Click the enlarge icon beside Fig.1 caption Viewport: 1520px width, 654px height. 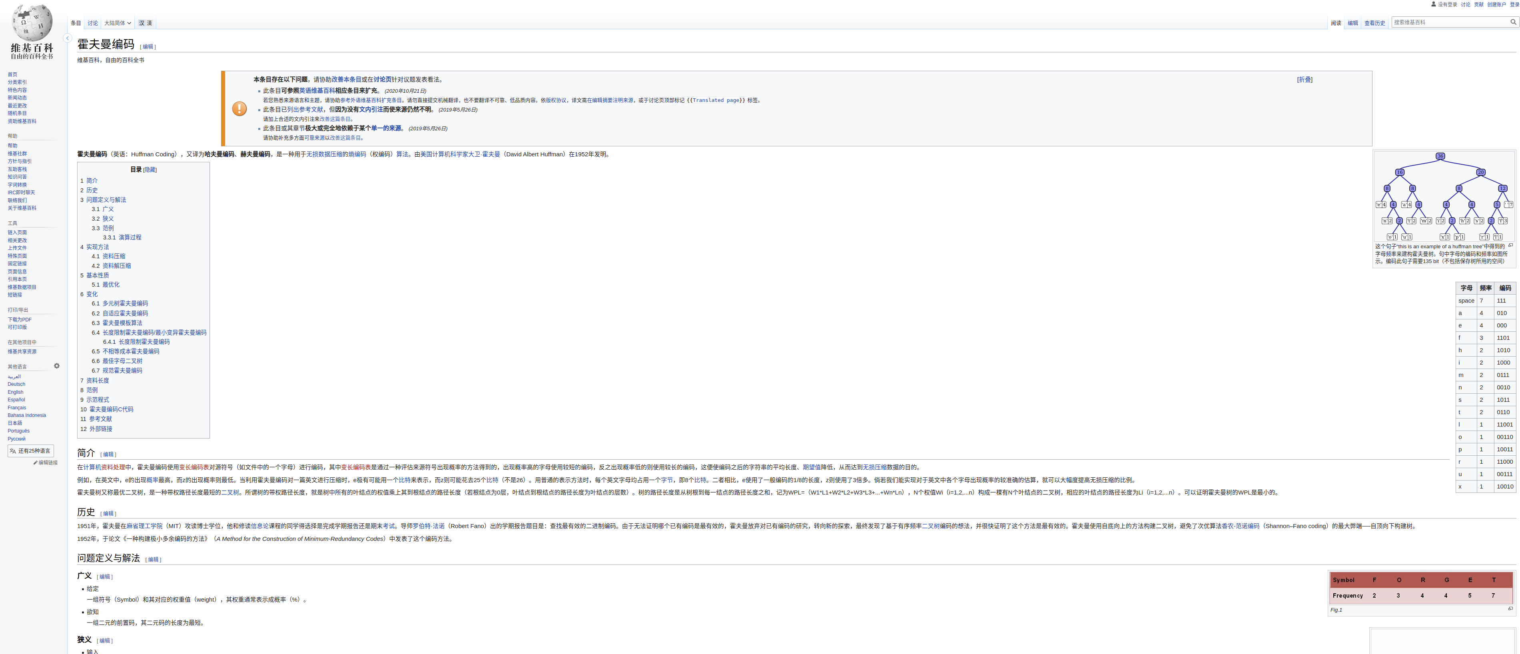pyautogui.click(x=1510, y=608)
